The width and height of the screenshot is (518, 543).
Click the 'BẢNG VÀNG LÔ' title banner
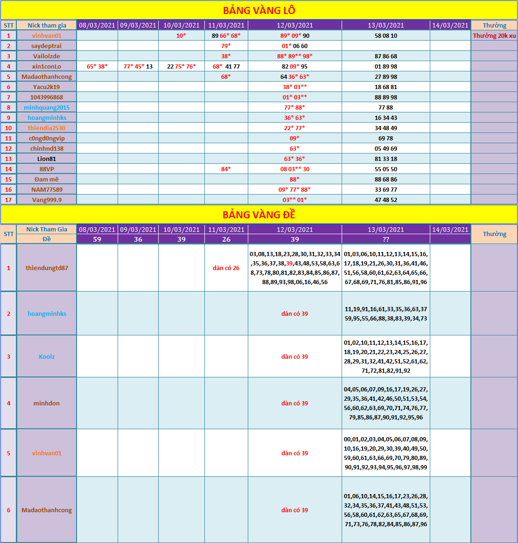pos(259,10)
